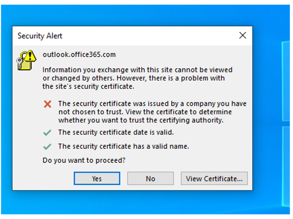Click the yellow warning triangle on the padlock

tap(30, 56)
